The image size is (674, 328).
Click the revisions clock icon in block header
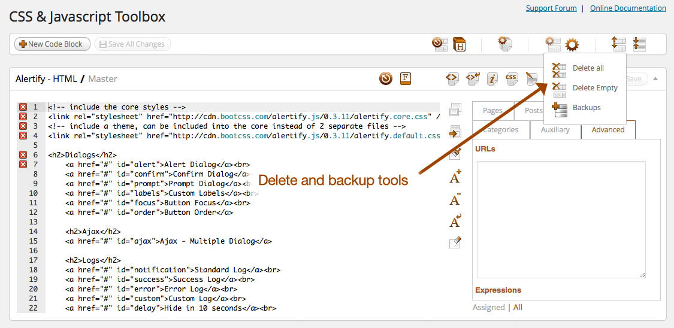pyautogui.click(x=386, y=78)
